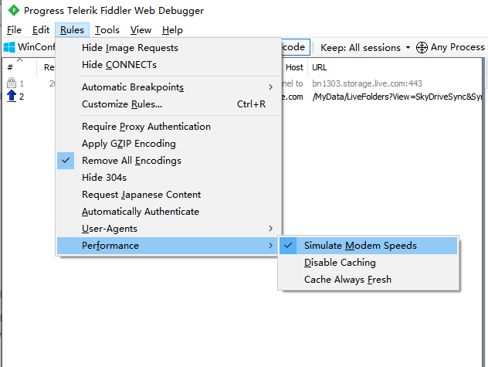Toggle Require Proxy Authentication

pyautogui.click(x=168, y=127)
